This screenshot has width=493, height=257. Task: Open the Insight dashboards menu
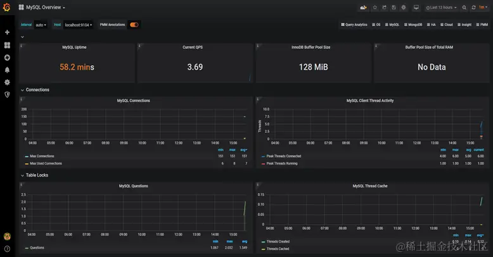click(464, 25)
